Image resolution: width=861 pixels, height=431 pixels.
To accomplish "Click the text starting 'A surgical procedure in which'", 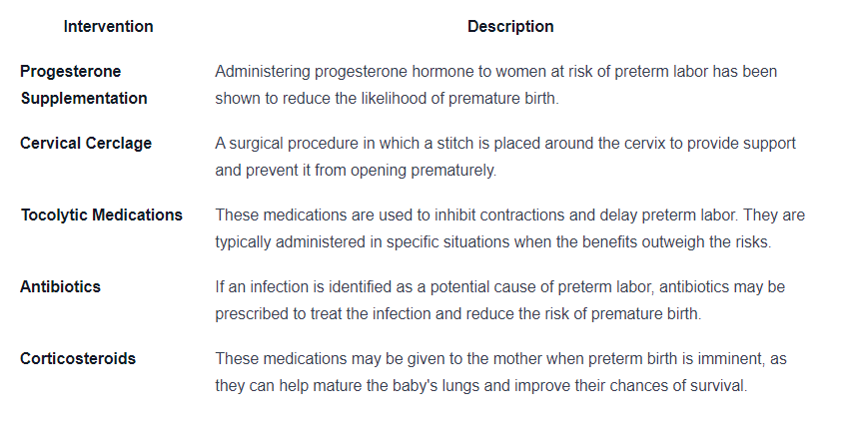I will 505,144.
